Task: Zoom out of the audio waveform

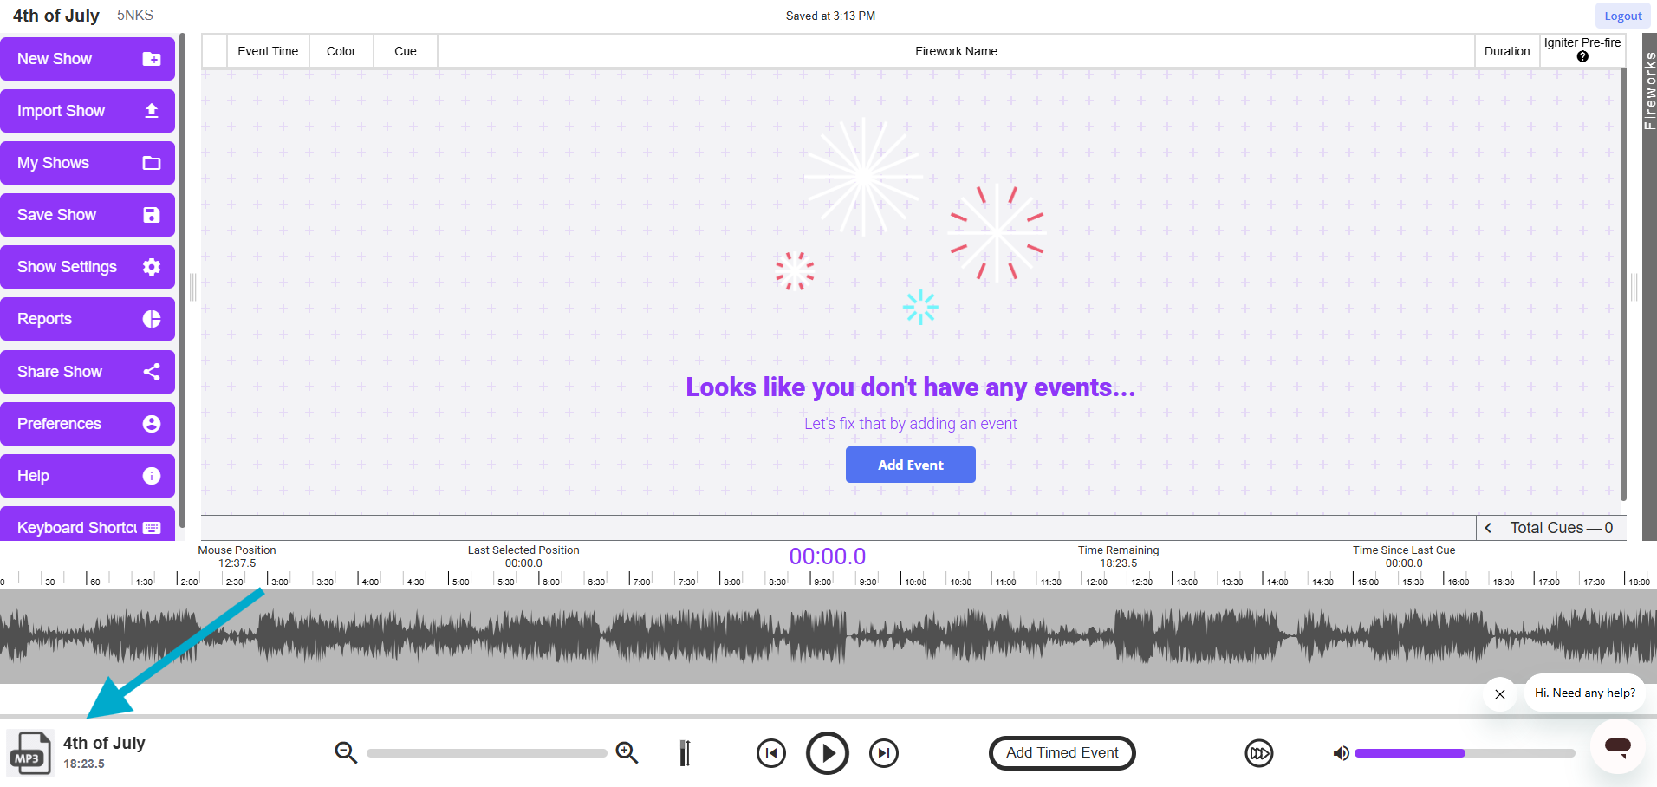Action: (345, 752)
